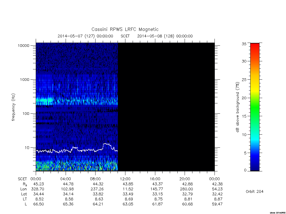Click the 30 colorbar tick label

click(x=244, y=61)
